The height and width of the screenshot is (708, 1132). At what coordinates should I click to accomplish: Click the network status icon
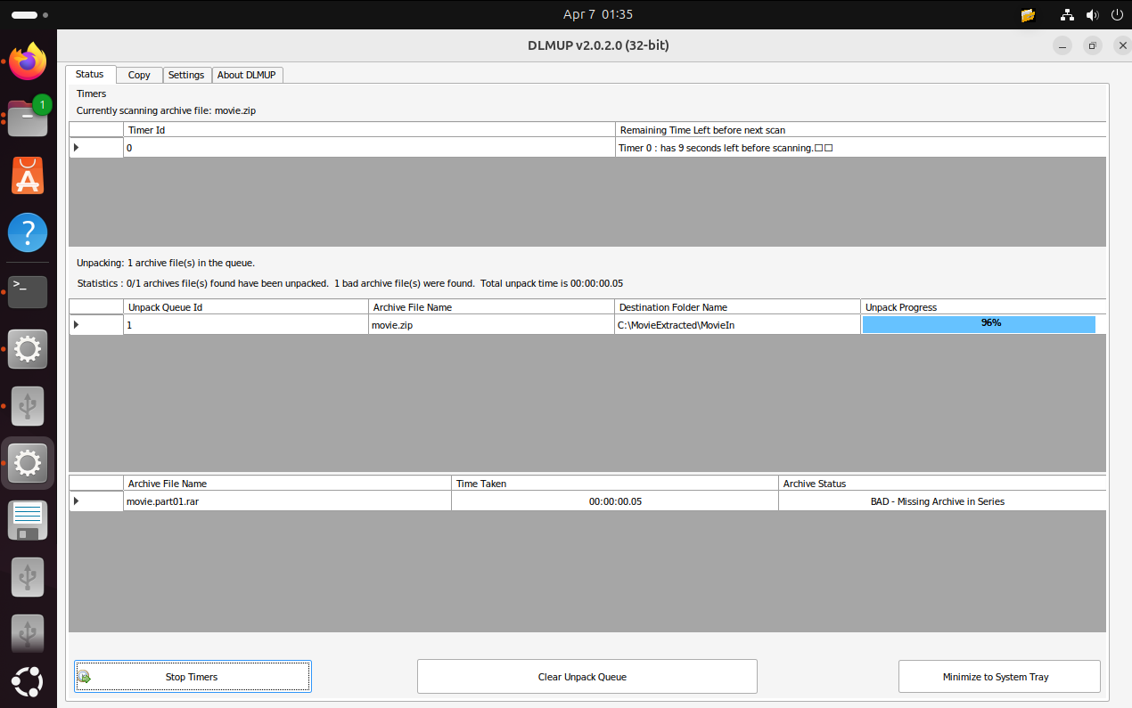pos(1067,15)
